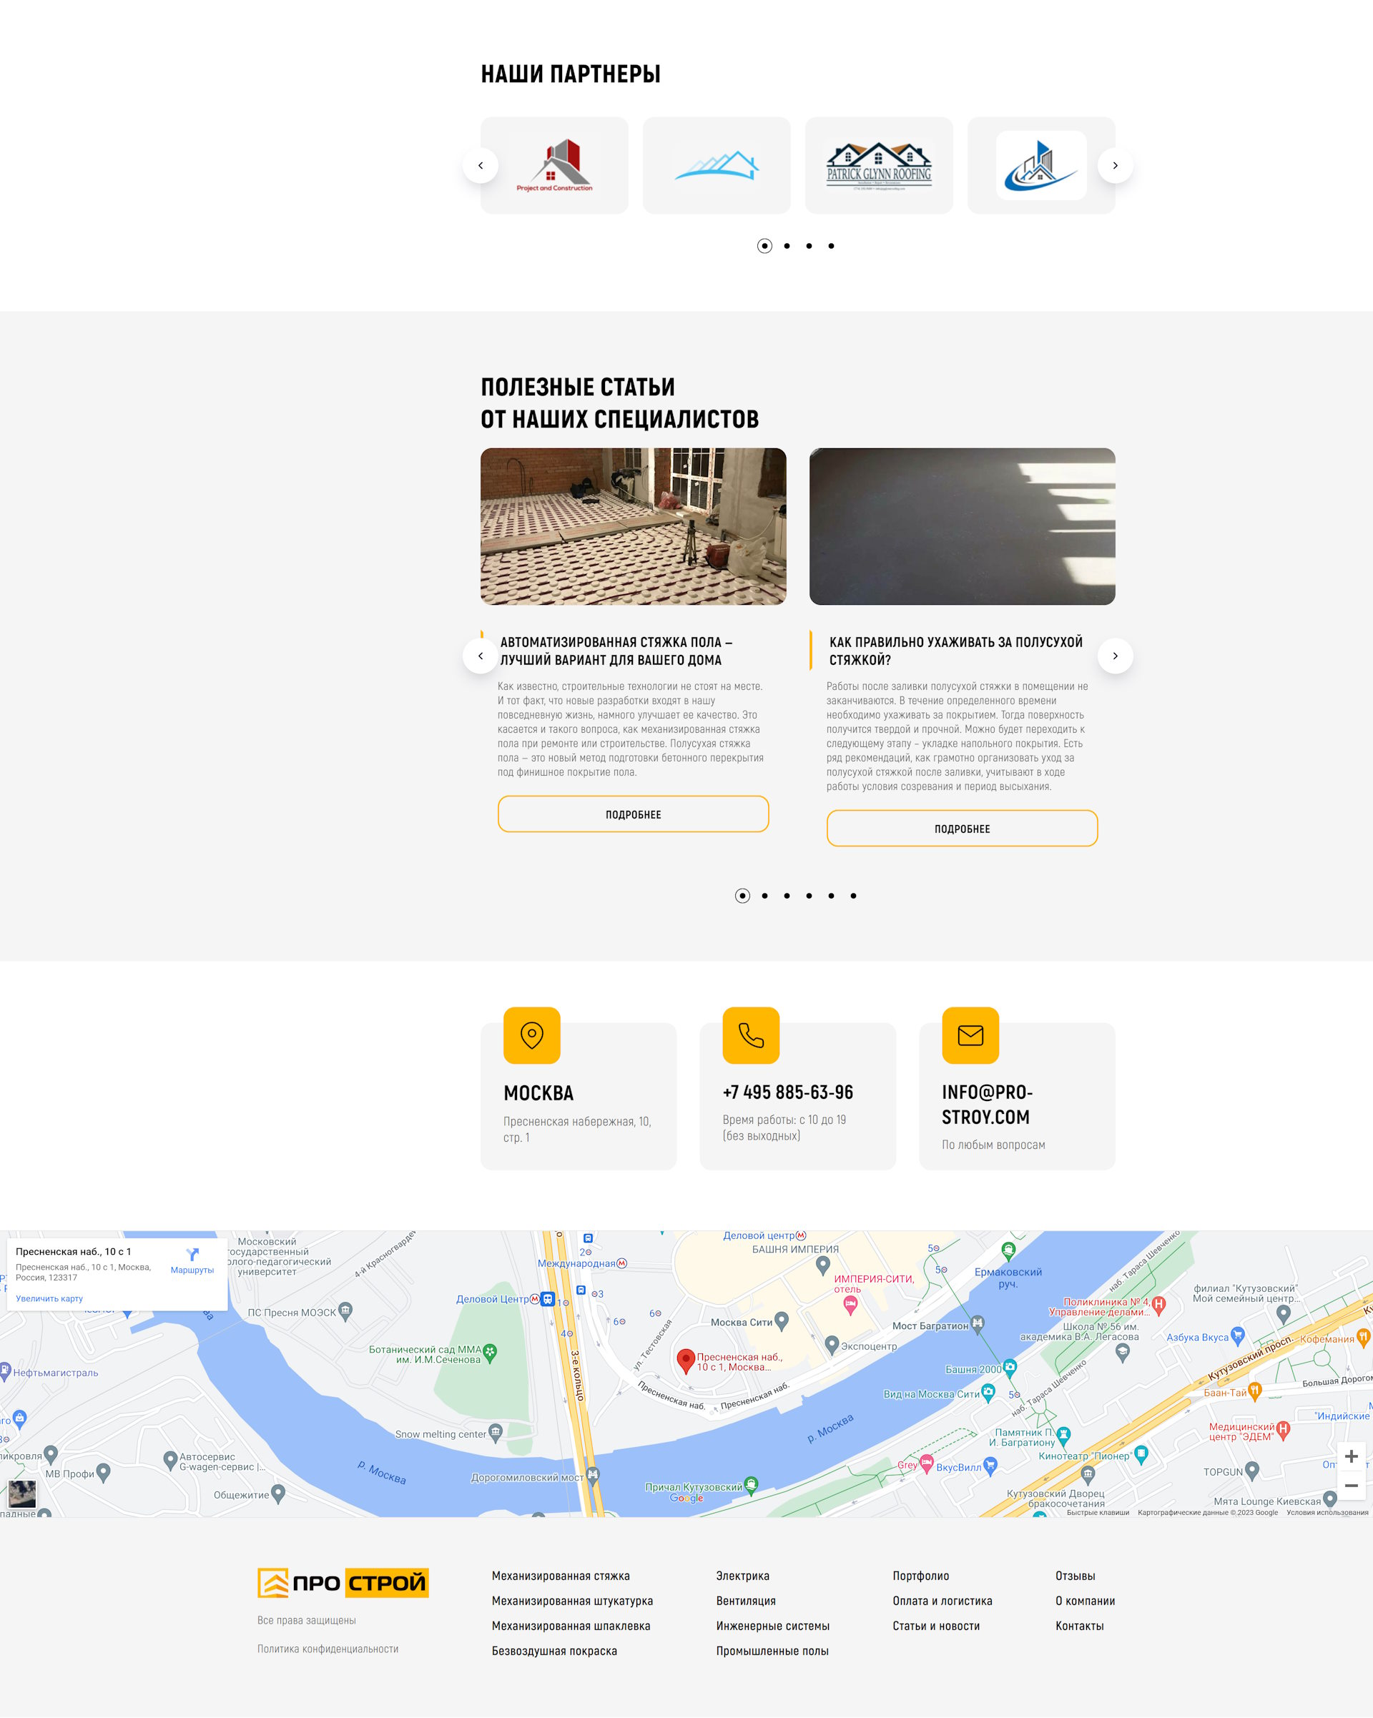Click Подробнее under screed care article
Screen dimensions: 1373x1718
click(962, 829)
